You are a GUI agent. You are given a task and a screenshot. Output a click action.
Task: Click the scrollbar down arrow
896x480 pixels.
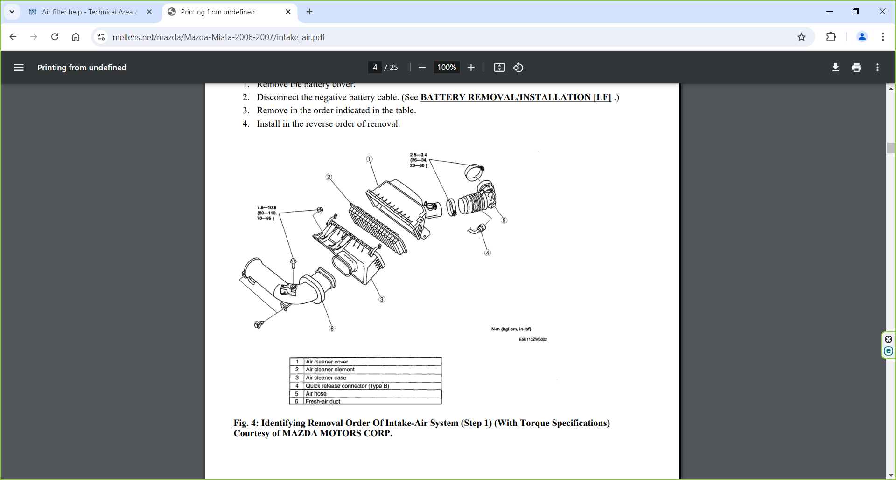(891, 475)
